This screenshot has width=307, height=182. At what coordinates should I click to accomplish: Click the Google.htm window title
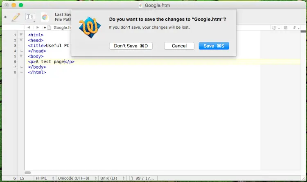(x=157, y=5)
